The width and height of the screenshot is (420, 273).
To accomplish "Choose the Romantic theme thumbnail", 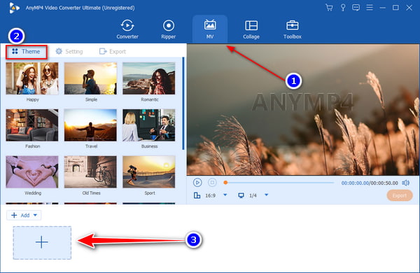I will tap(149, 78).
